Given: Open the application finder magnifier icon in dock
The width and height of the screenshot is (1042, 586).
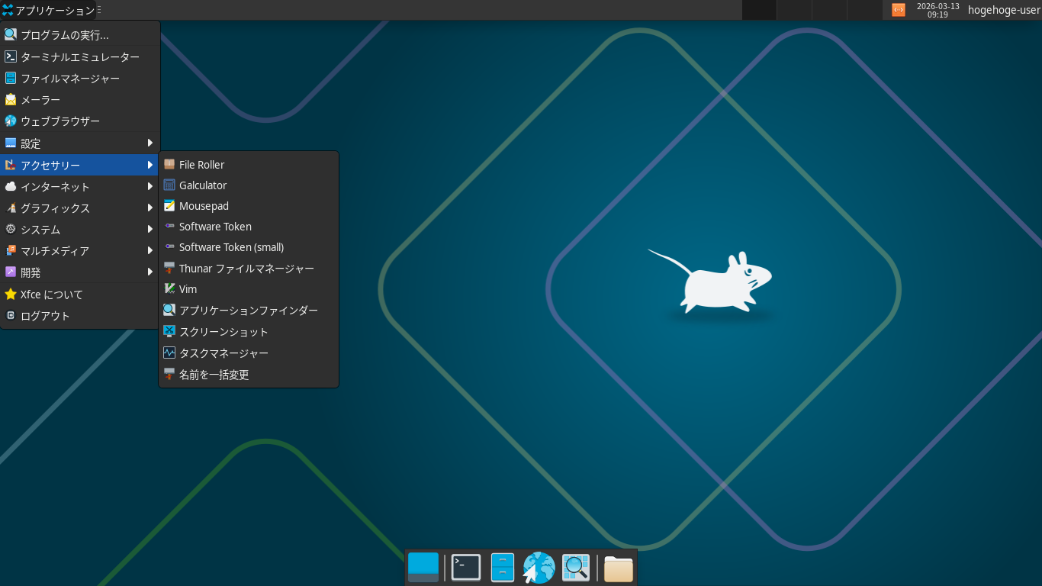Looking at the screenshot, I should (x=575, y=567).
